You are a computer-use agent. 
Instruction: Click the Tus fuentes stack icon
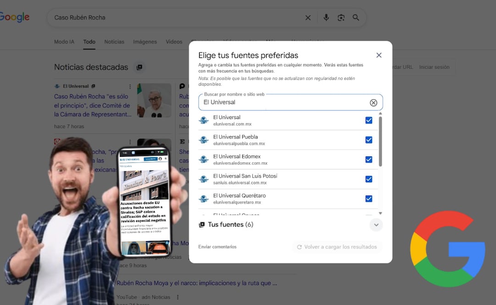click(x=201, y=225)
